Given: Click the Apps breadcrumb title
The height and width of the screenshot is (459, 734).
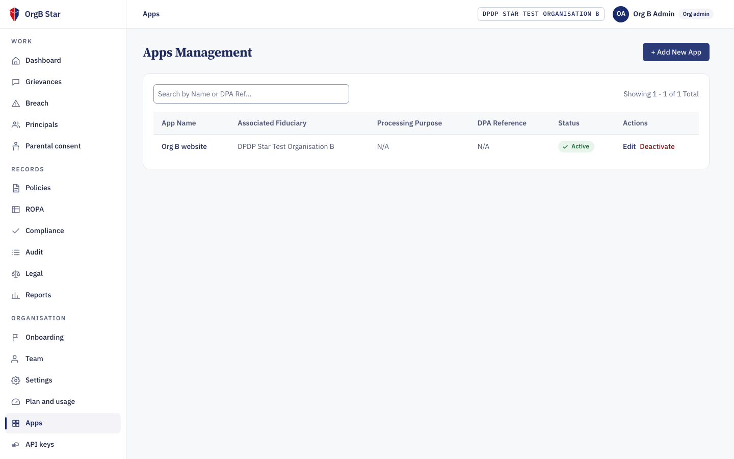Looking at the screenshot, I should (151, 14).
